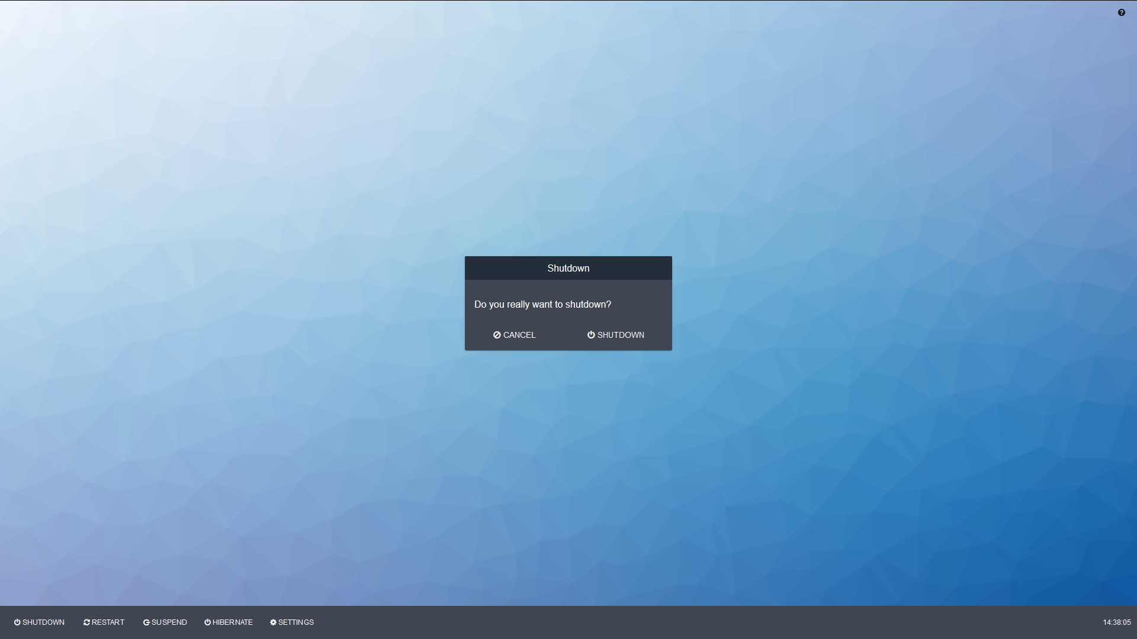This screenshot has height=639, width=1137.
Task: Choose SUSPEND label in the bottom bar
Action: click(x=169, y=622)
